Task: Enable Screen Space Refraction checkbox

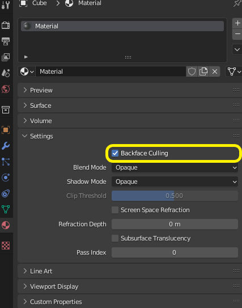Action: [115, 210]
